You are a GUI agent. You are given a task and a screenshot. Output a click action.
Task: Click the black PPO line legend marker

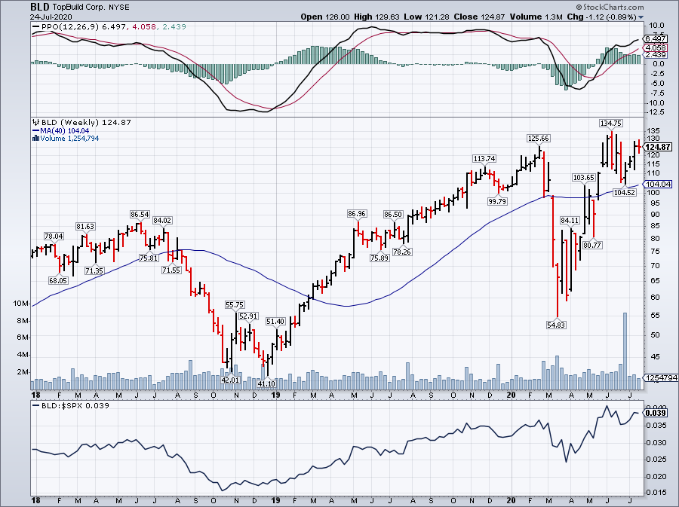[x=36, y=27]
